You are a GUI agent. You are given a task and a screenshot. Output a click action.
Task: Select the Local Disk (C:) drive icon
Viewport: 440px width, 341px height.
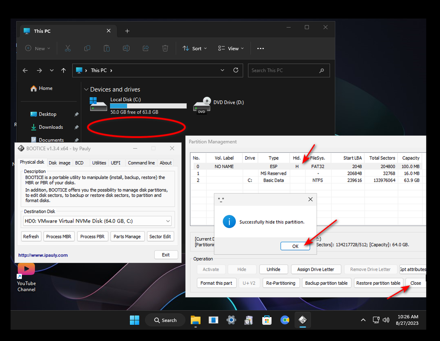click(98, 104)
